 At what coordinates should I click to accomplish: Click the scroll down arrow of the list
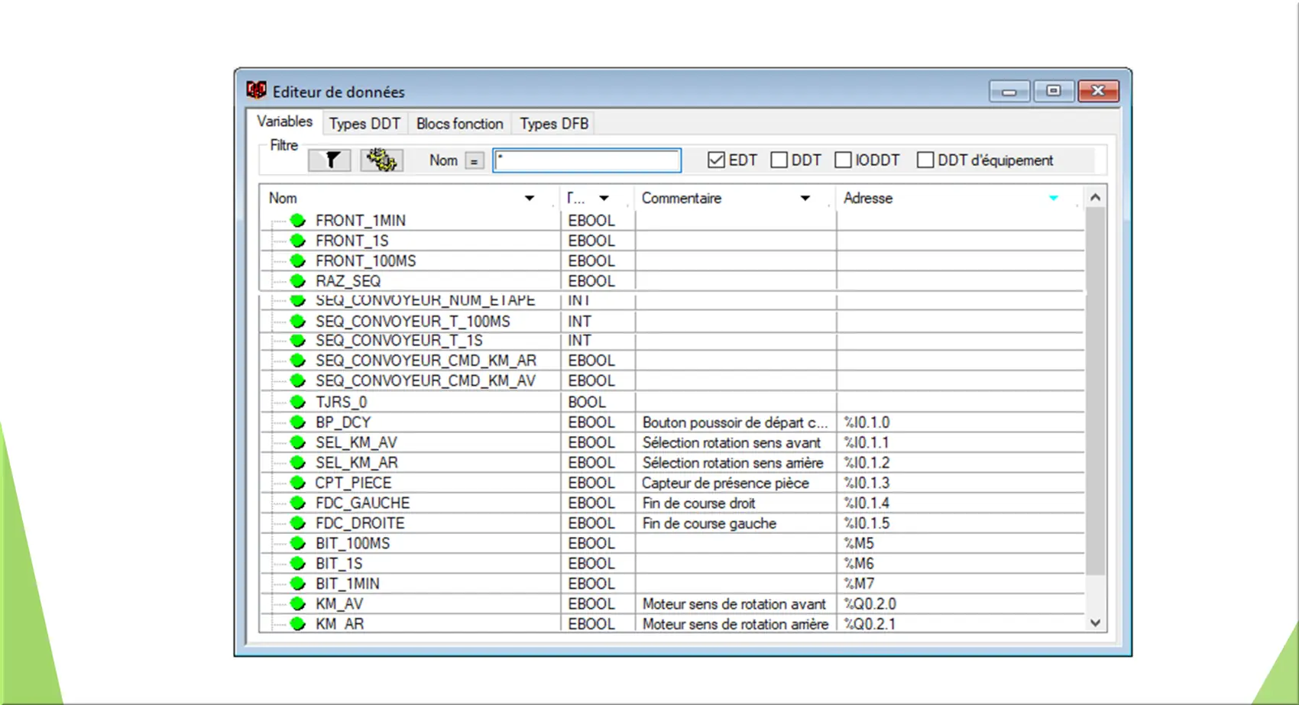[1095, 623]
